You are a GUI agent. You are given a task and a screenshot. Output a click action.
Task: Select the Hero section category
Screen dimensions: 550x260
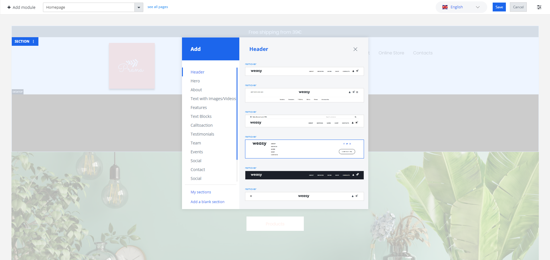coord(195,81)
